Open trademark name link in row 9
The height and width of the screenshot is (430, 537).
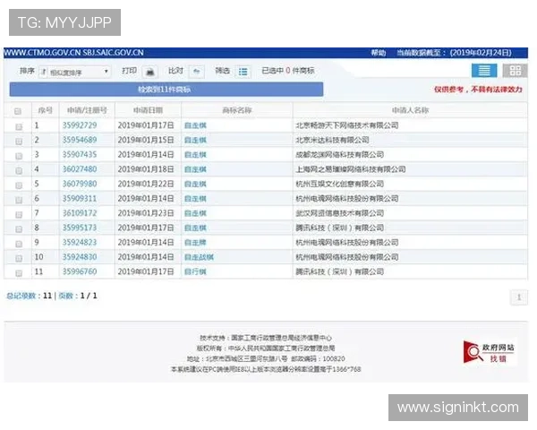point(195,243)
